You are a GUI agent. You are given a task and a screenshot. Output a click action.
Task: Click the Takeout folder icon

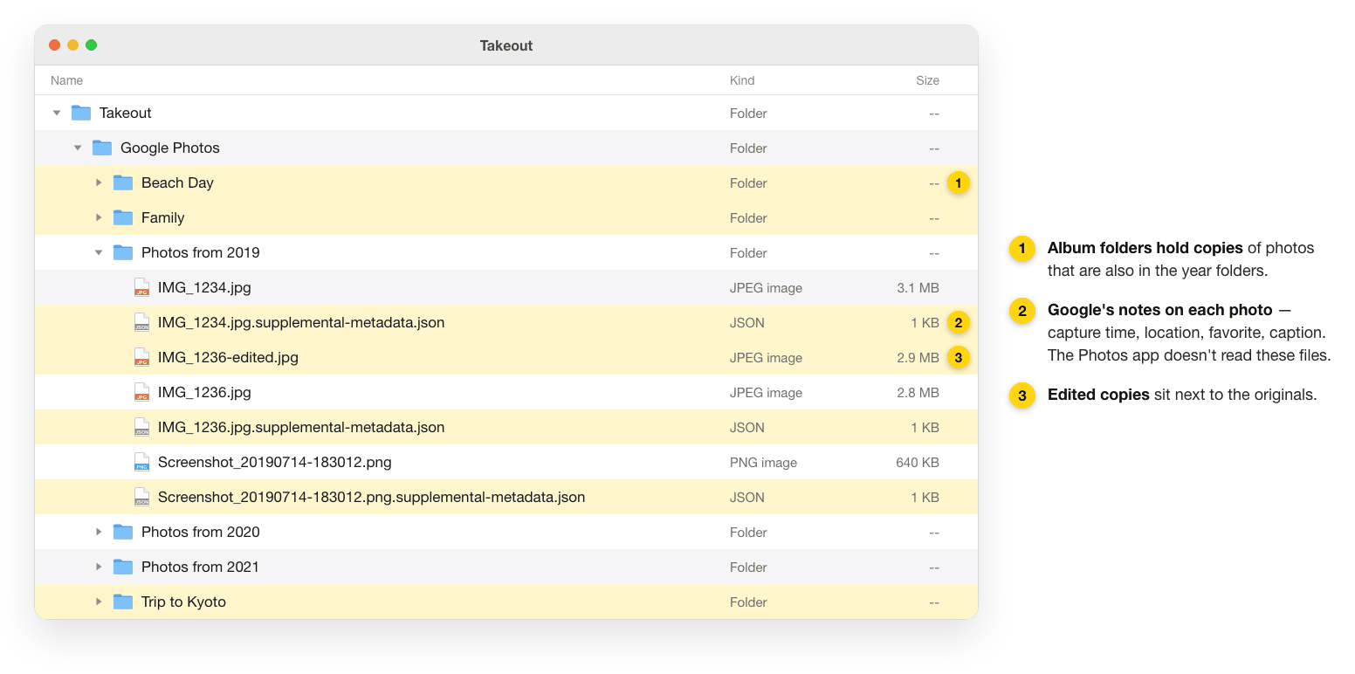[81, 113]
